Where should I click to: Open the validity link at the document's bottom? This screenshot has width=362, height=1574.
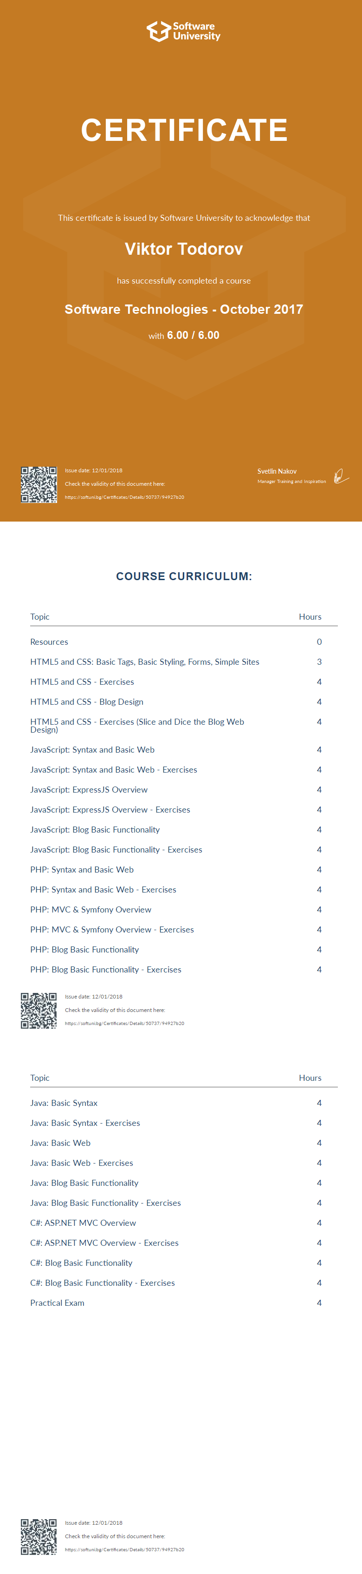point(124,1549)
